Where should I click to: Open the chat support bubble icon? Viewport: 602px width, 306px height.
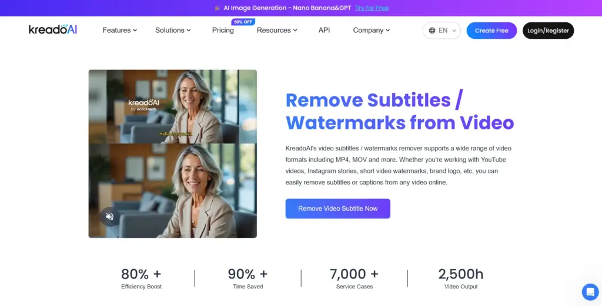pyautogui.click(x=590, y=292)
